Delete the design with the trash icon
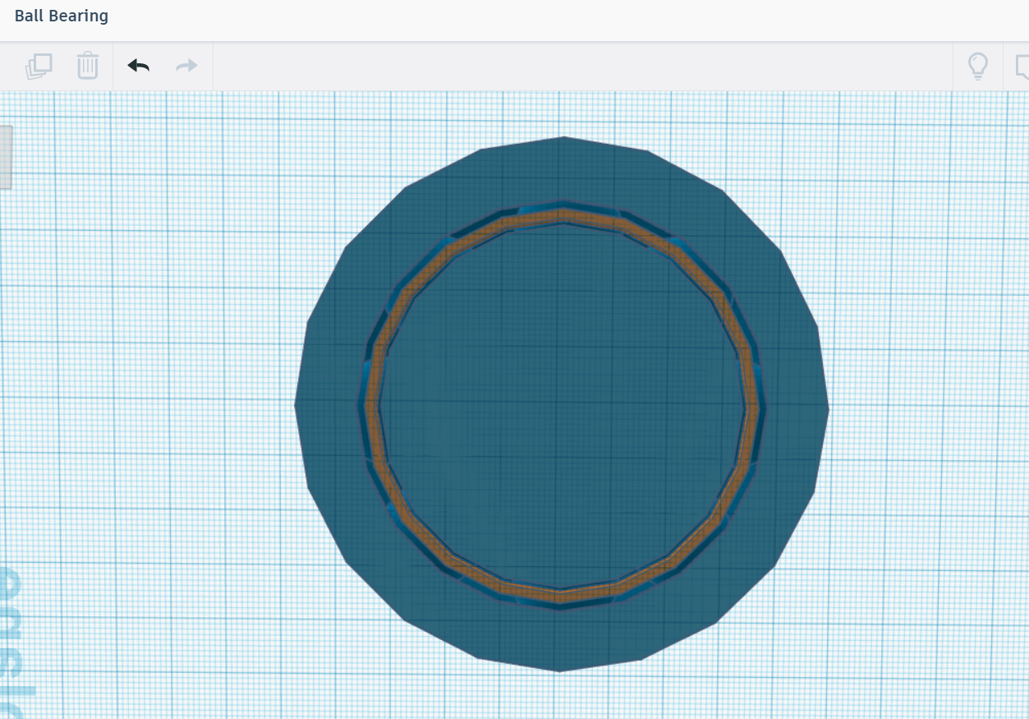This screenshot has width=1029, height=719. [87, 65]
